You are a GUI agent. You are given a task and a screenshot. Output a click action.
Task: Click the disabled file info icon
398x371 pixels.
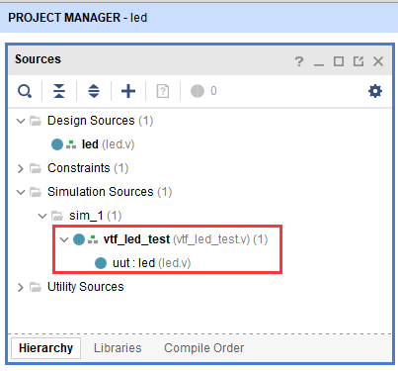click(163, 91)
